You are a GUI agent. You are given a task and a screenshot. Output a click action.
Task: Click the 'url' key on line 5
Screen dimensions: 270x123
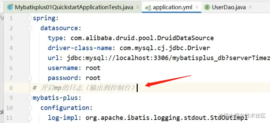pos(53,58)
